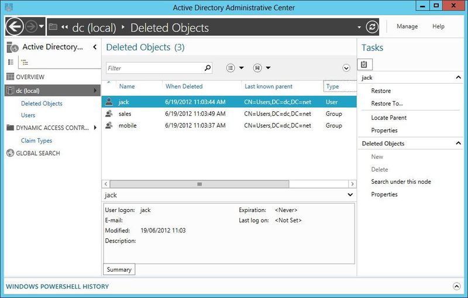468x298 pixels.
Task: Click the Active Directory pane header icon
Action: point(12,47)
